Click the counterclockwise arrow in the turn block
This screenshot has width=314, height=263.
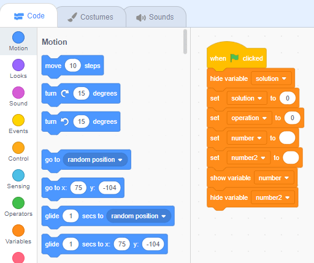pyautogui.click(x=65, y=121)
